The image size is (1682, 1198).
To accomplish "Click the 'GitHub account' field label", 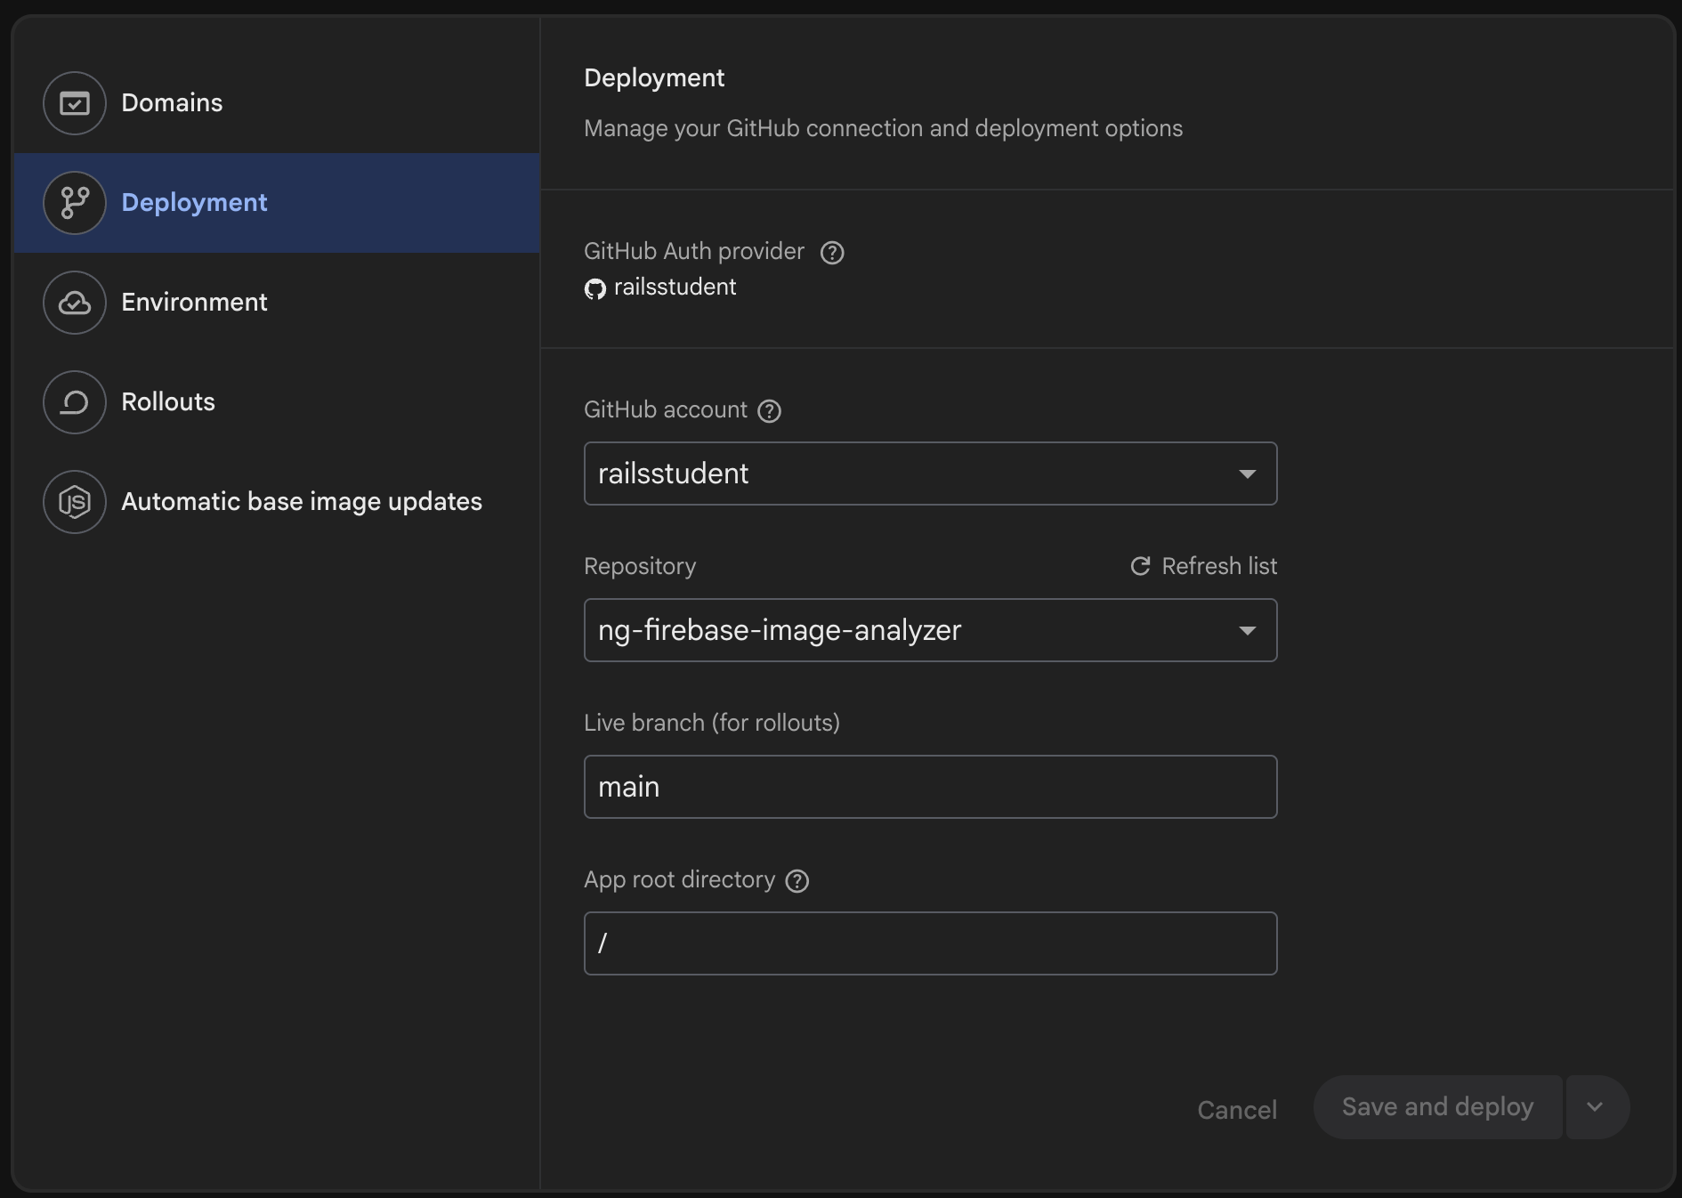I will click(666, 410).
